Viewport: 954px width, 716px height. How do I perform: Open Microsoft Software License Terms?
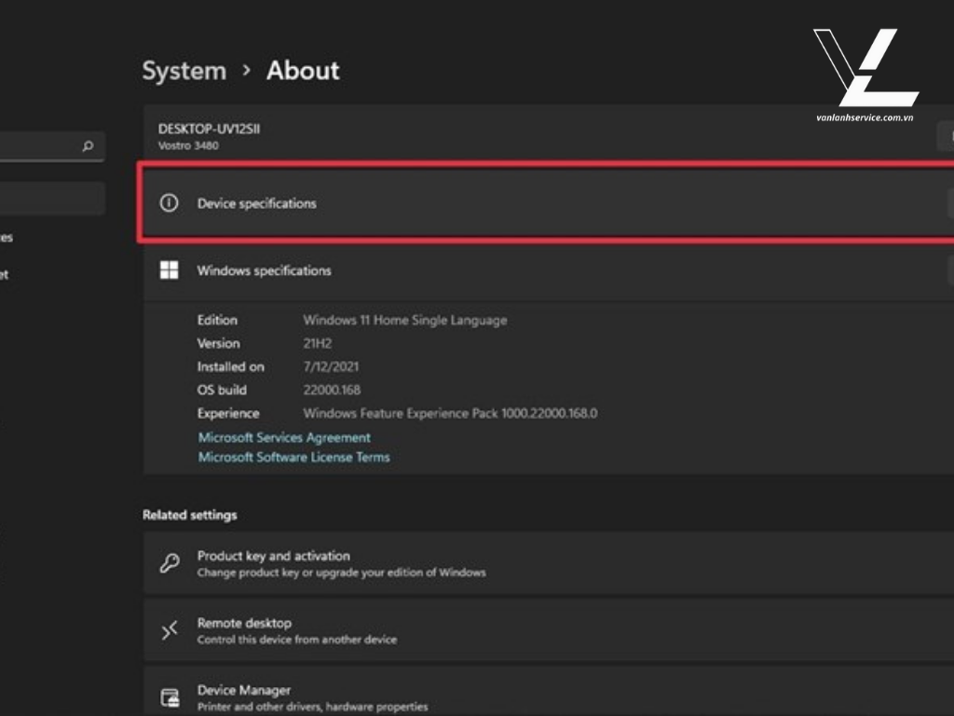coord(293,458)
